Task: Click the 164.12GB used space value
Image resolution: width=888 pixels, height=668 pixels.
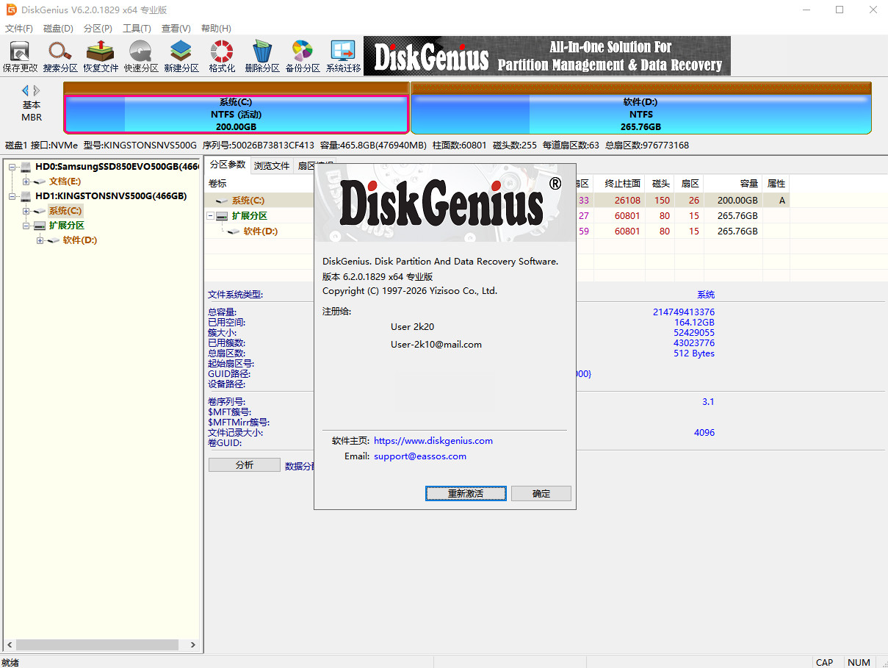Action: tap(694, 323)
